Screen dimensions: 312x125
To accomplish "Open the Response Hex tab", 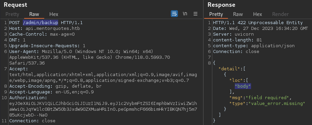I will 258,14.
